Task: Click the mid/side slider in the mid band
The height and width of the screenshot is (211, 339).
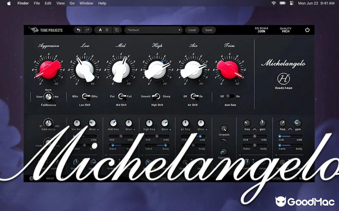Action: 121,136
